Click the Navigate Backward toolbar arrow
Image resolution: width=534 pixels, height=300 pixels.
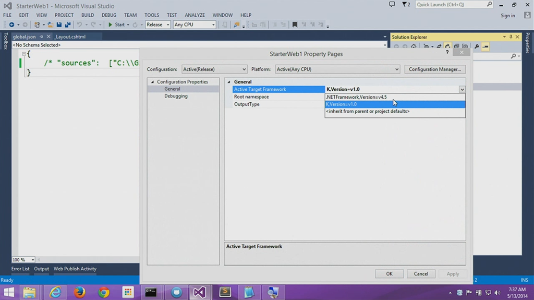click(11, 25)
